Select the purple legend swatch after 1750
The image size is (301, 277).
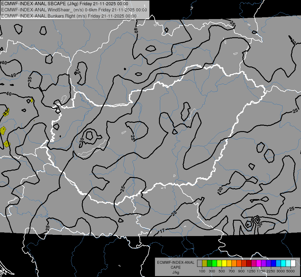[x=264, y=263]
